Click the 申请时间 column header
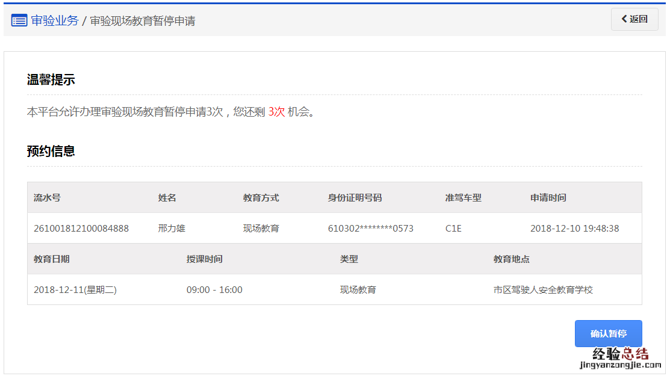This screenshot has height=376, width=670. point(548,198)
